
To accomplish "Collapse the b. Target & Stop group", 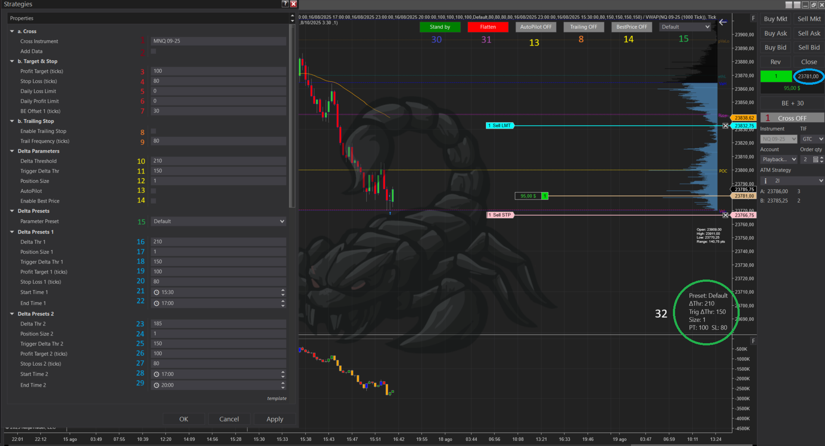I will 12,62.
